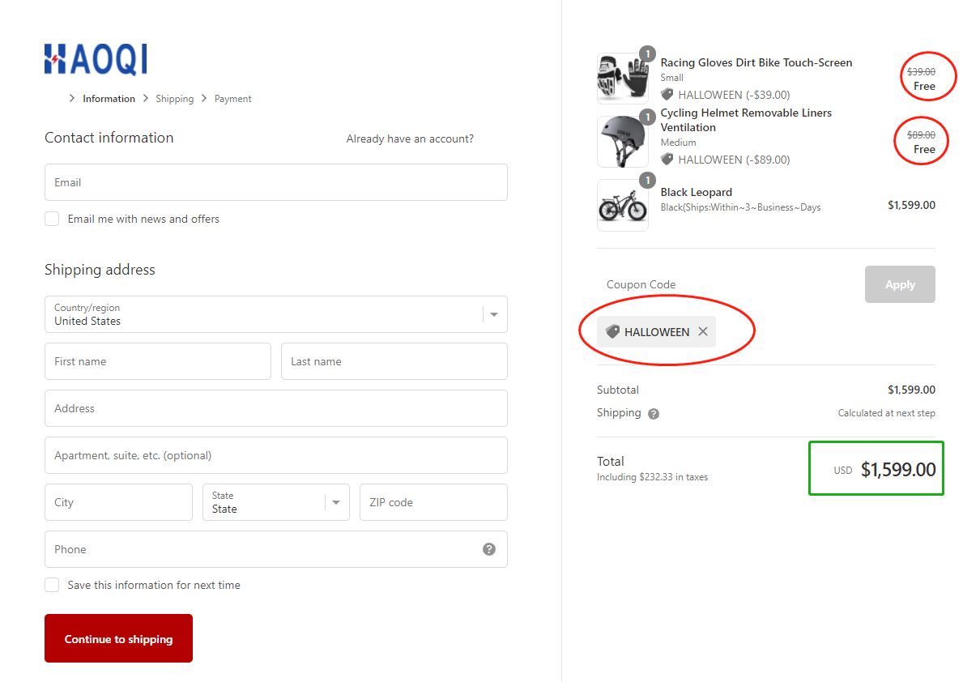Focus the Email input field
The width and height of the screenshot is (963, 682).
point(275,182)
